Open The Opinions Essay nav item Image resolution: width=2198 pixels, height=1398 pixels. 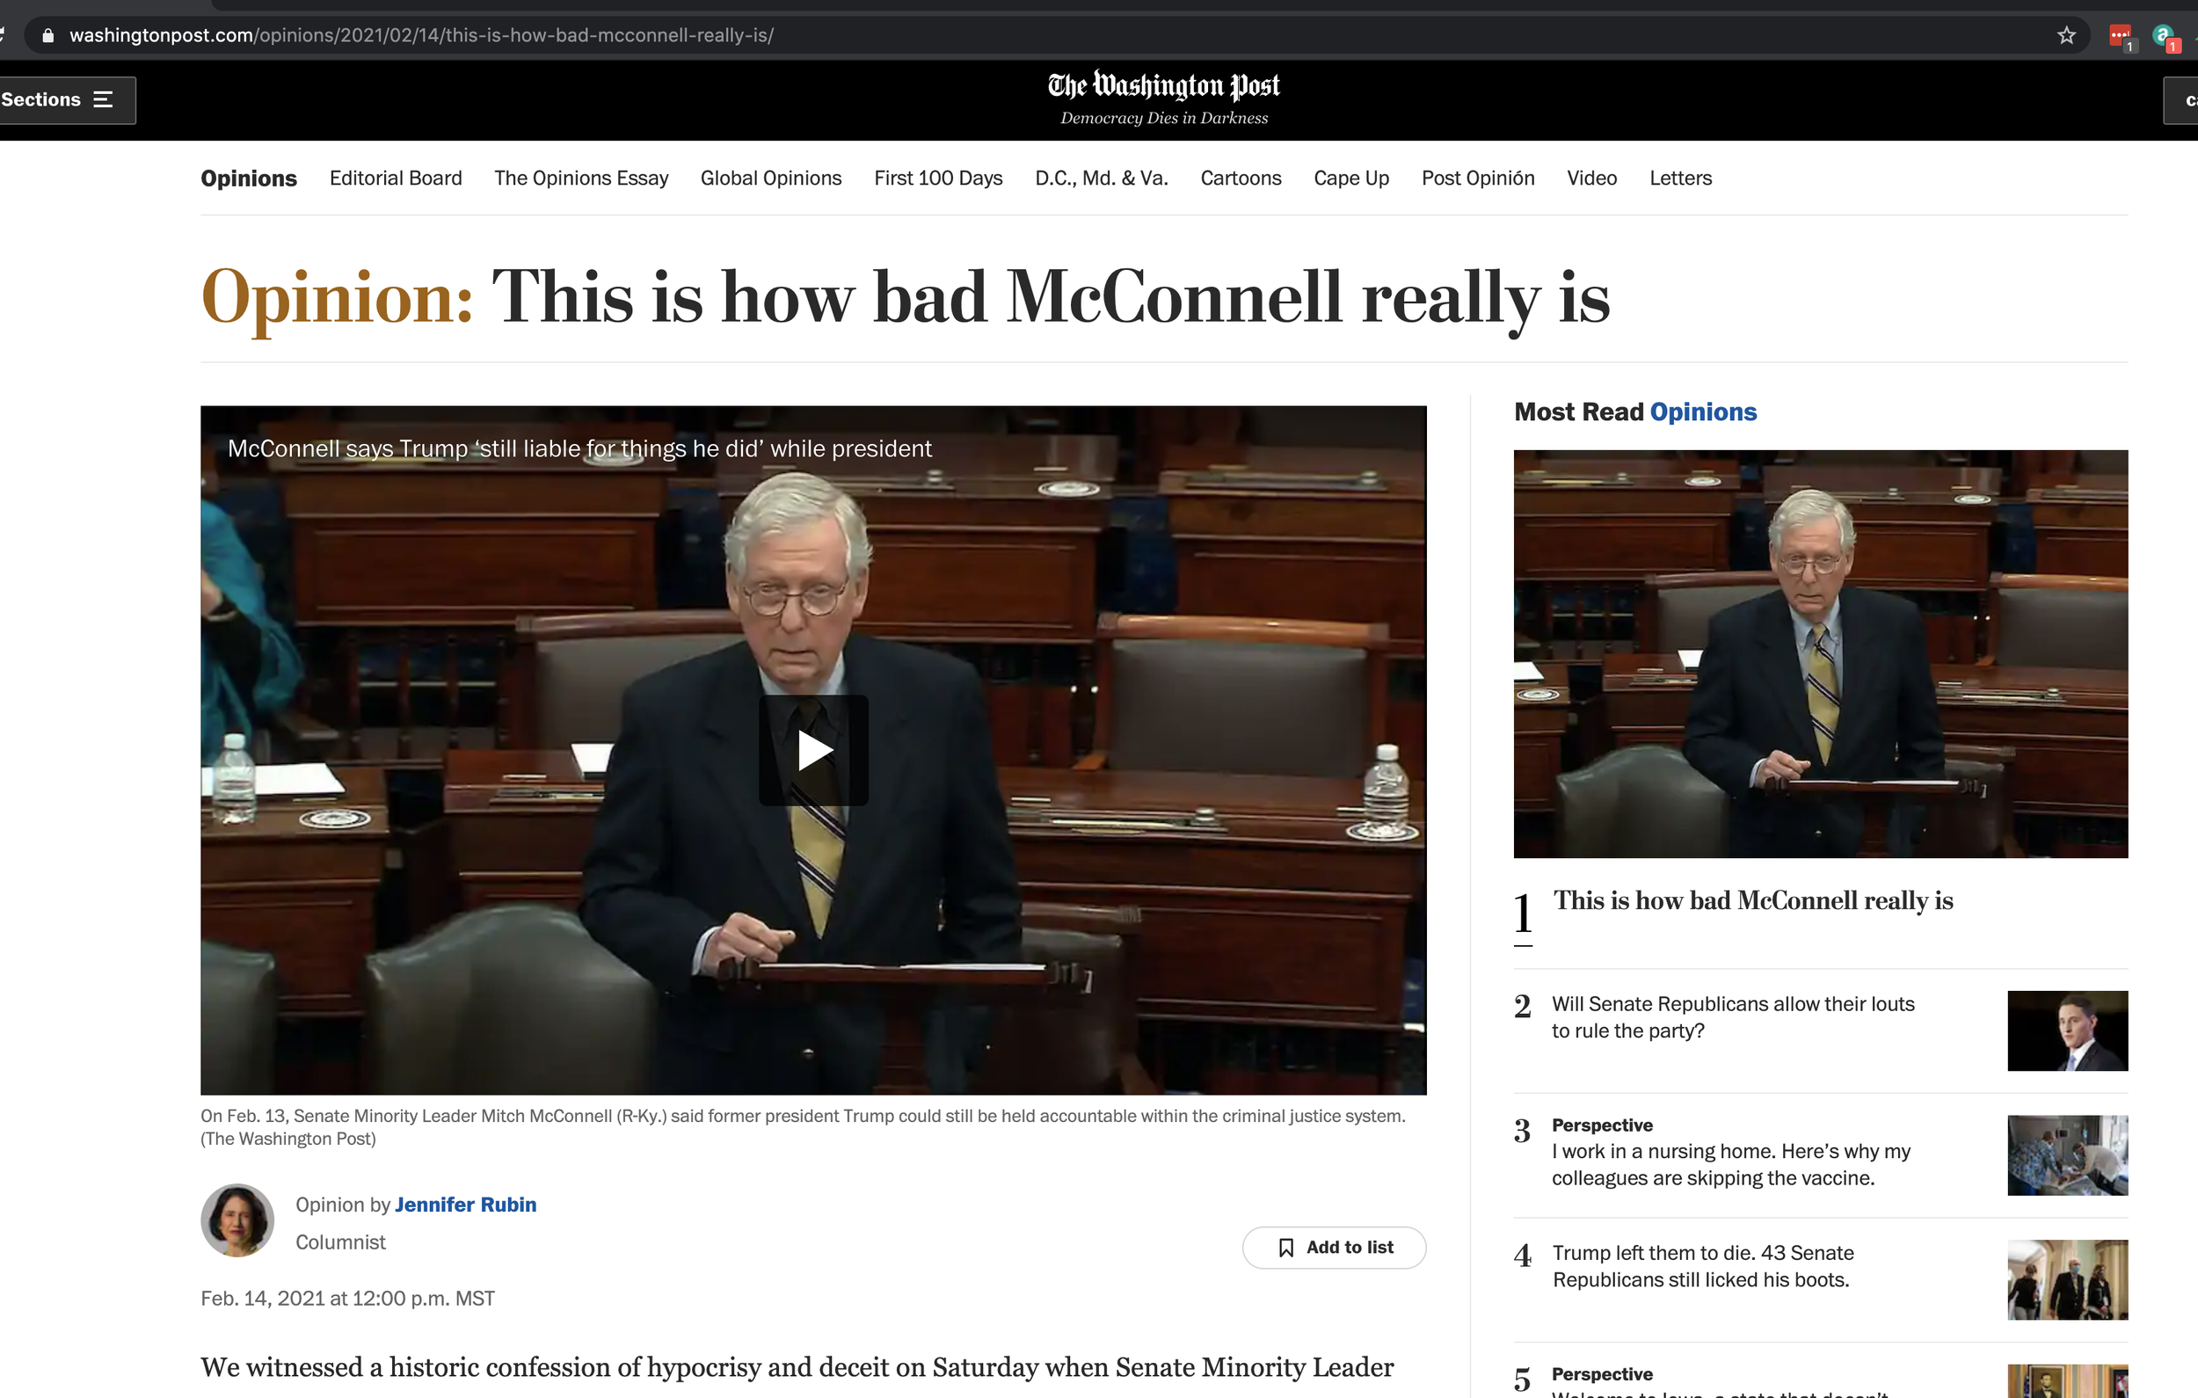[x=581, y=178]
